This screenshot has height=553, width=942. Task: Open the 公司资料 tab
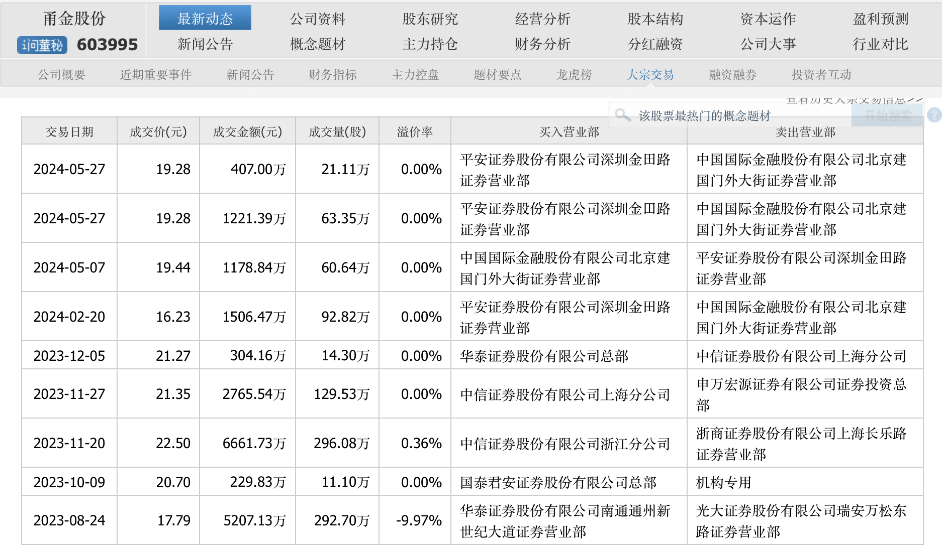318,19
